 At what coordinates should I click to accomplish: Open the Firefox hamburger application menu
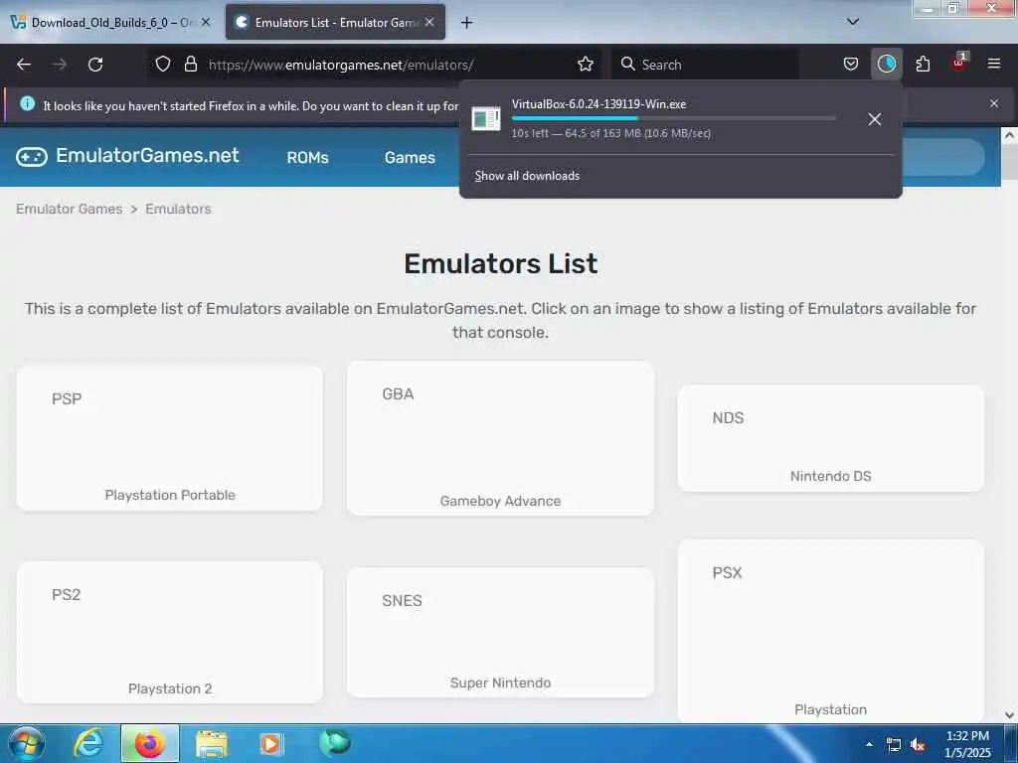point(994,65)
